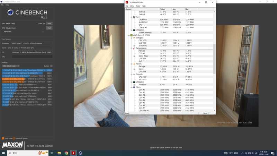Collapse the Currents node

[132, 74]
